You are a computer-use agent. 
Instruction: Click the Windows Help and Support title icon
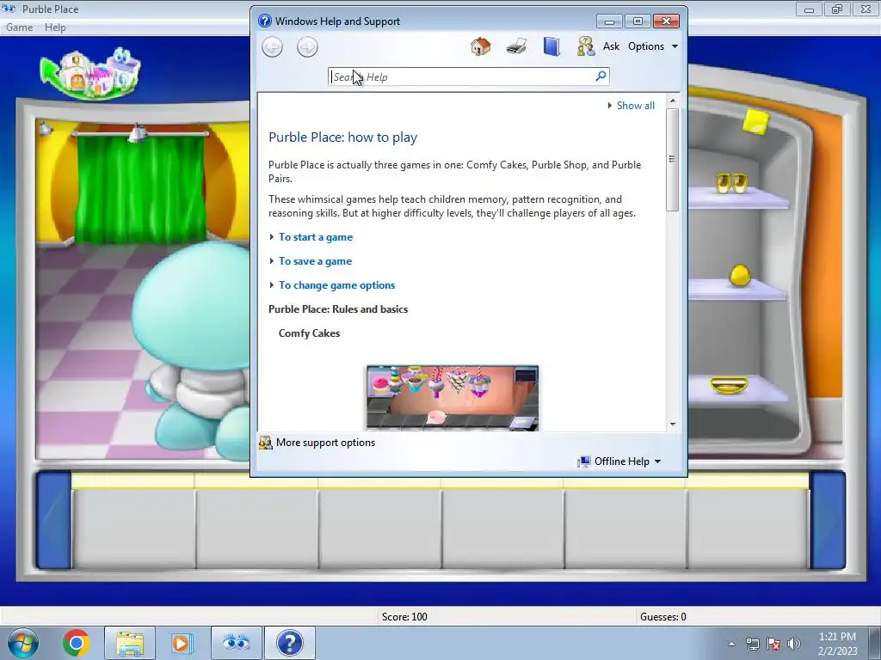[x=265, y=21]
